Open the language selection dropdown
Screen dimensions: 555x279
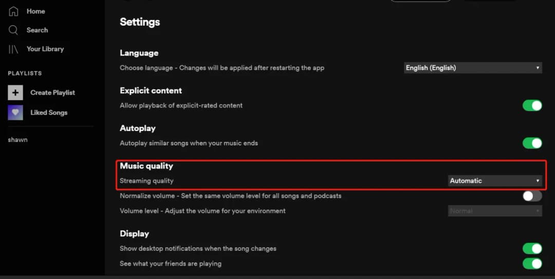coord(473,68)
